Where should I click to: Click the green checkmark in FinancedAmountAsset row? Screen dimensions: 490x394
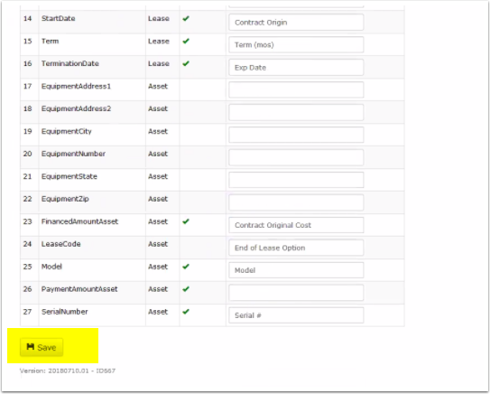(x=186, y=221)
